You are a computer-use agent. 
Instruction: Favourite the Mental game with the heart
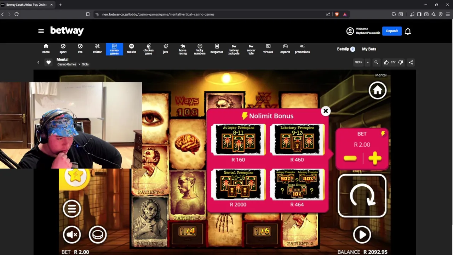point(48,62)
